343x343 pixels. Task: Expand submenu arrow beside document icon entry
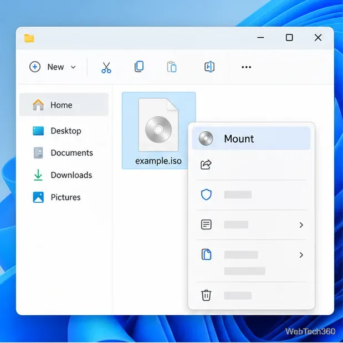click(301, 225)
